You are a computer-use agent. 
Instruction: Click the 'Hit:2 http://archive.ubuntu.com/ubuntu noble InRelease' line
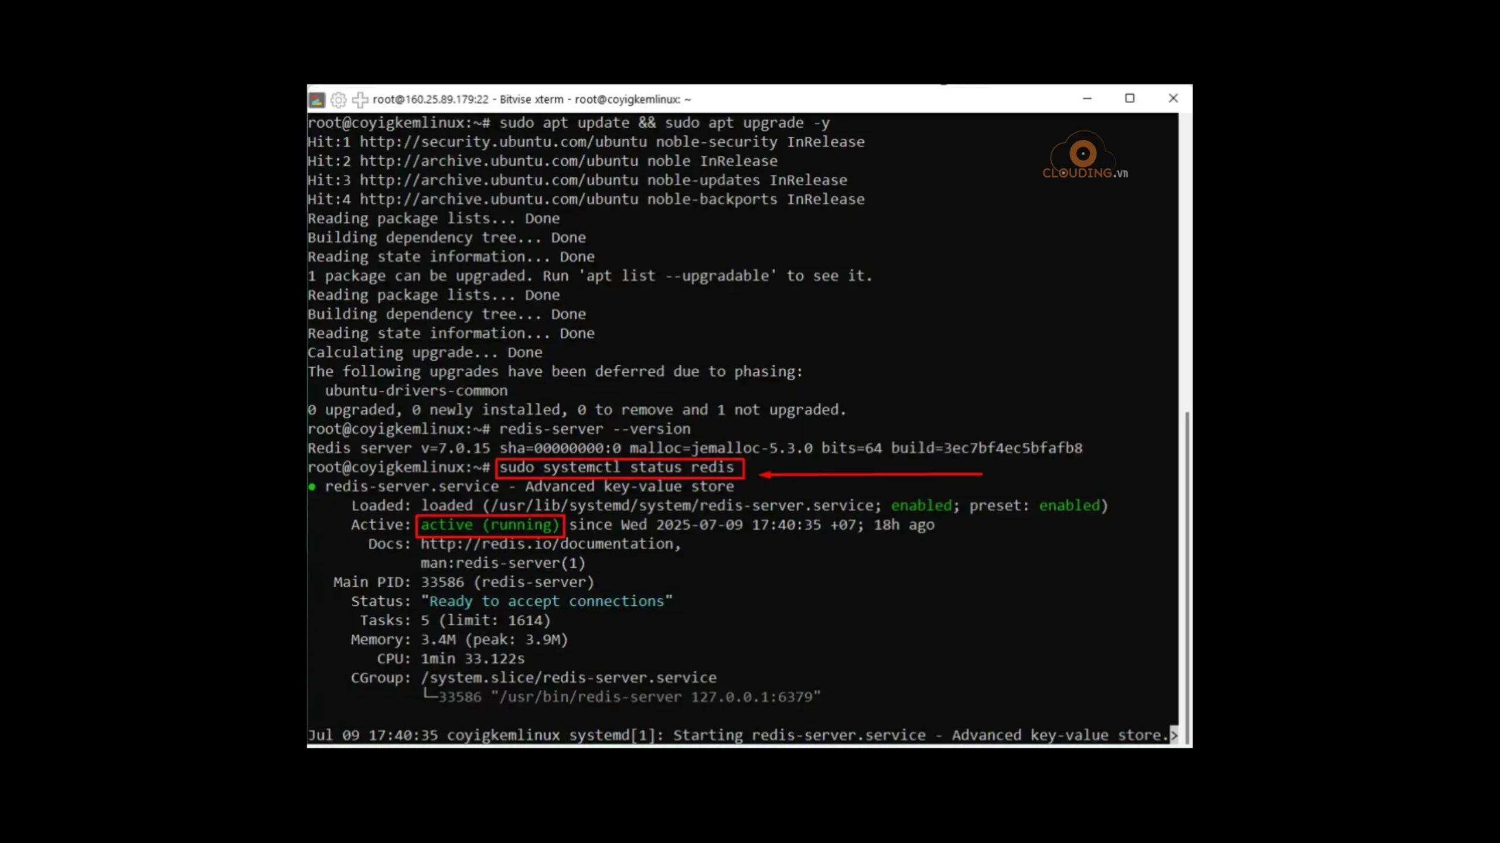coord(543,161)
